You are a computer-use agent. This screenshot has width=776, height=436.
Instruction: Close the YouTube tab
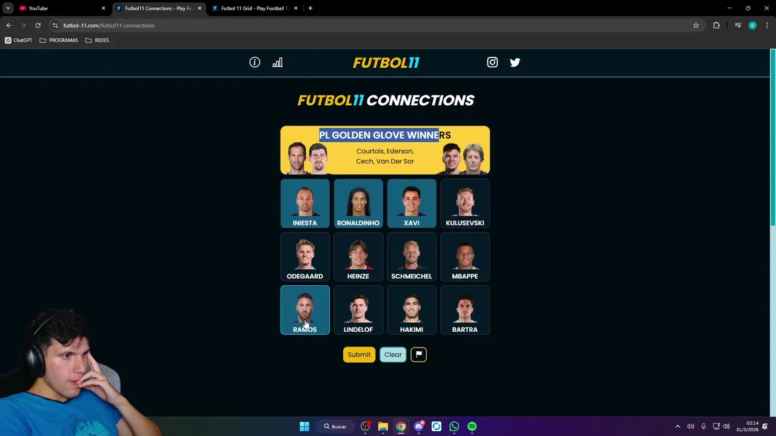[103, 8]
